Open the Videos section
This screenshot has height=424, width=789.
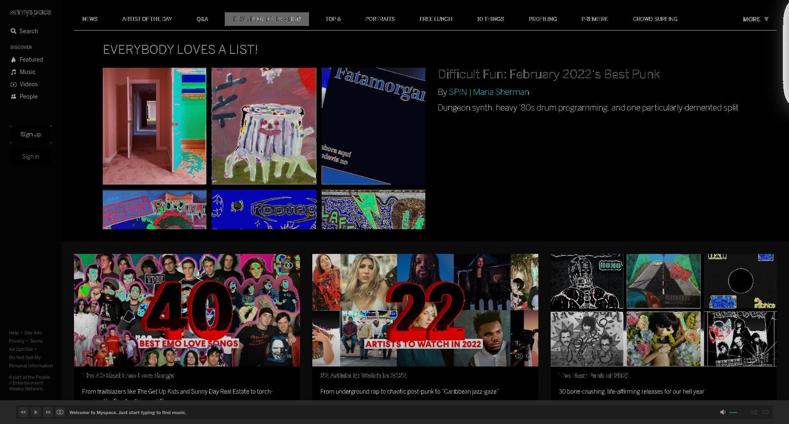tap(24, 84)
